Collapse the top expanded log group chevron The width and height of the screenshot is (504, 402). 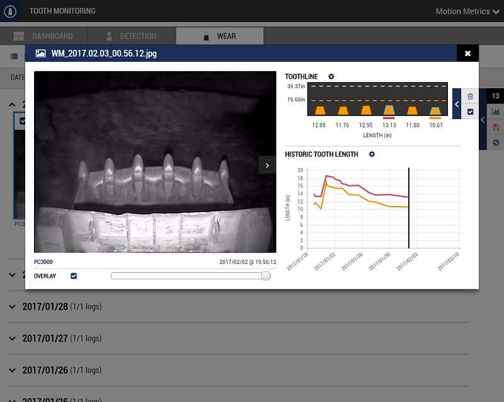(12, 105)
